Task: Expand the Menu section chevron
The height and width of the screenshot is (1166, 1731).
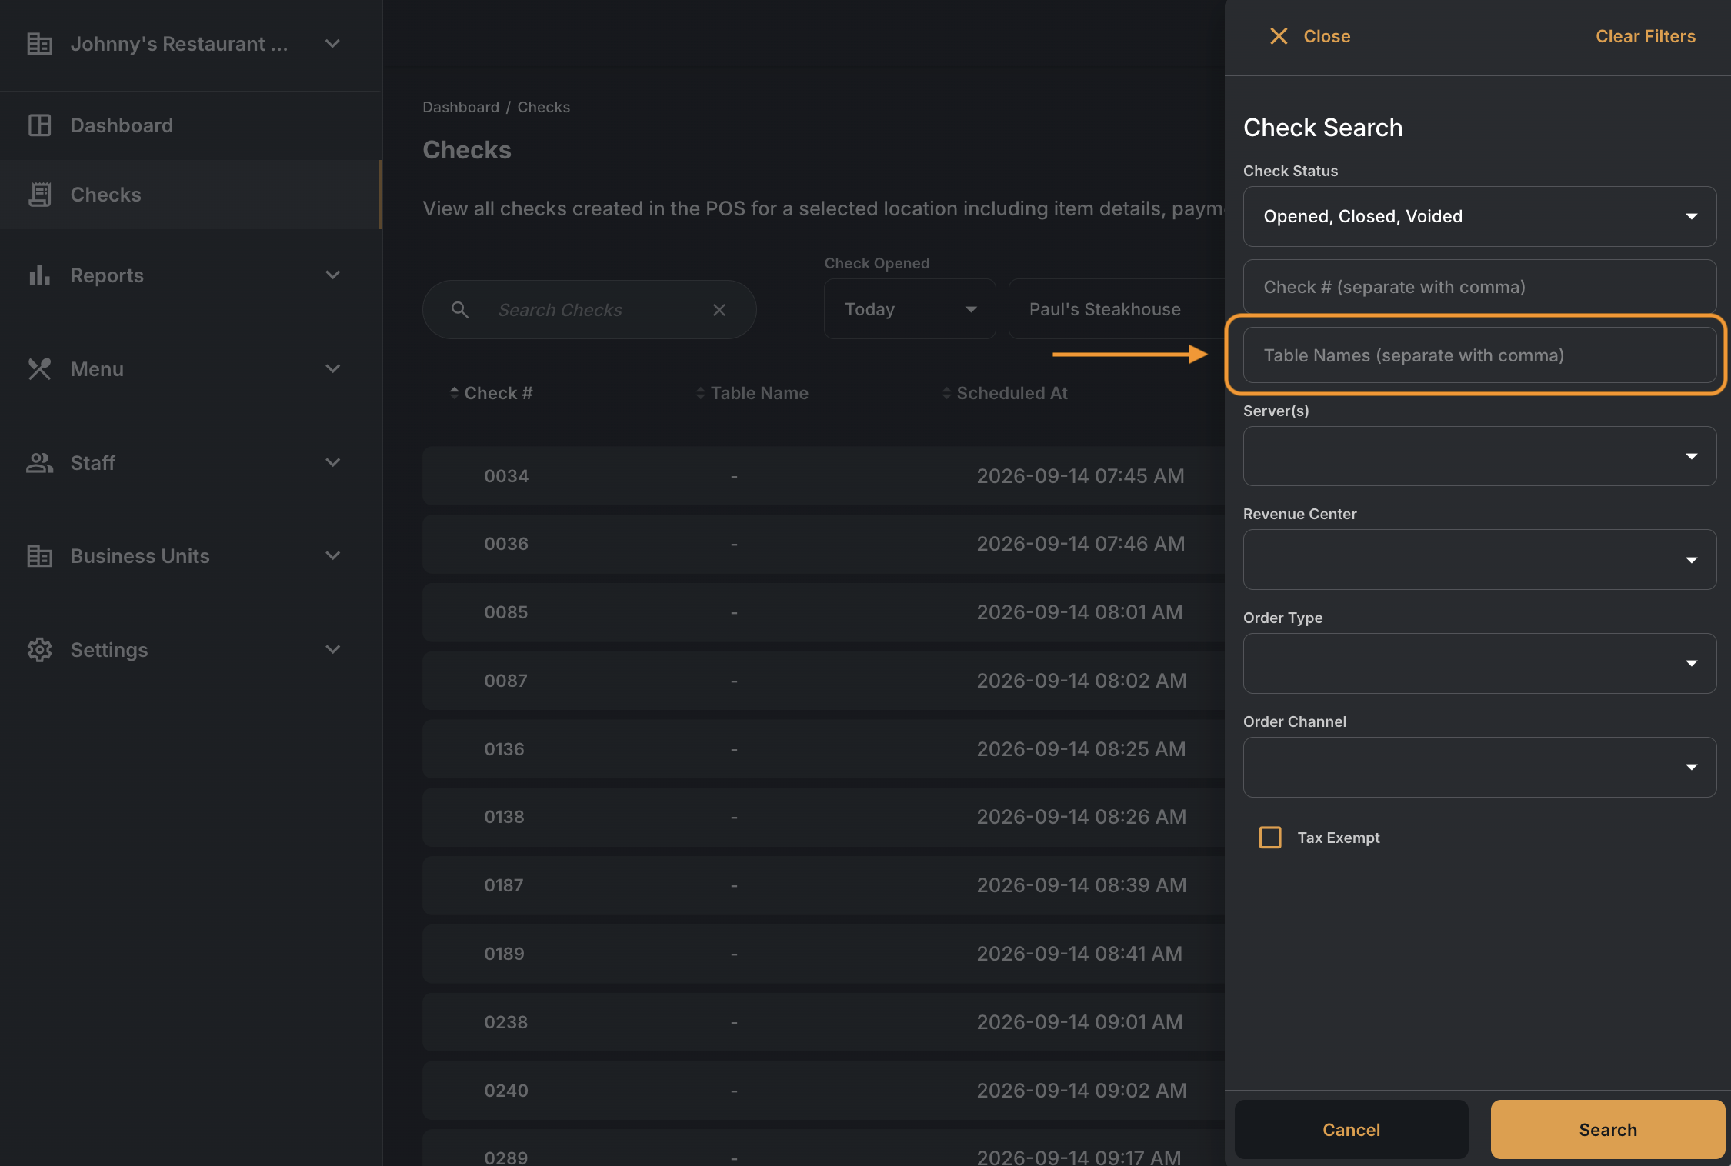Action: coord(332,369)
